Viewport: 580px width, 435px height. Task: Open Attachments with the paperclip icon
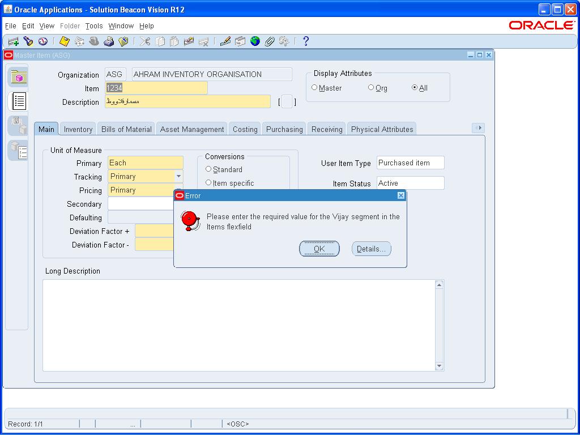tap(270, 41)
